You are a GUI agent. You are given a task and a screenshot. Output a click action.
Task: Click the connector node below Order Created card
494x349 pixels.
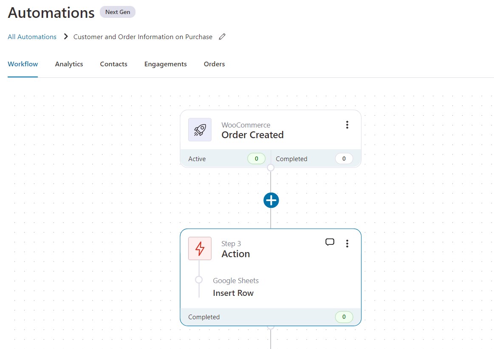click(x=271, y=167)
